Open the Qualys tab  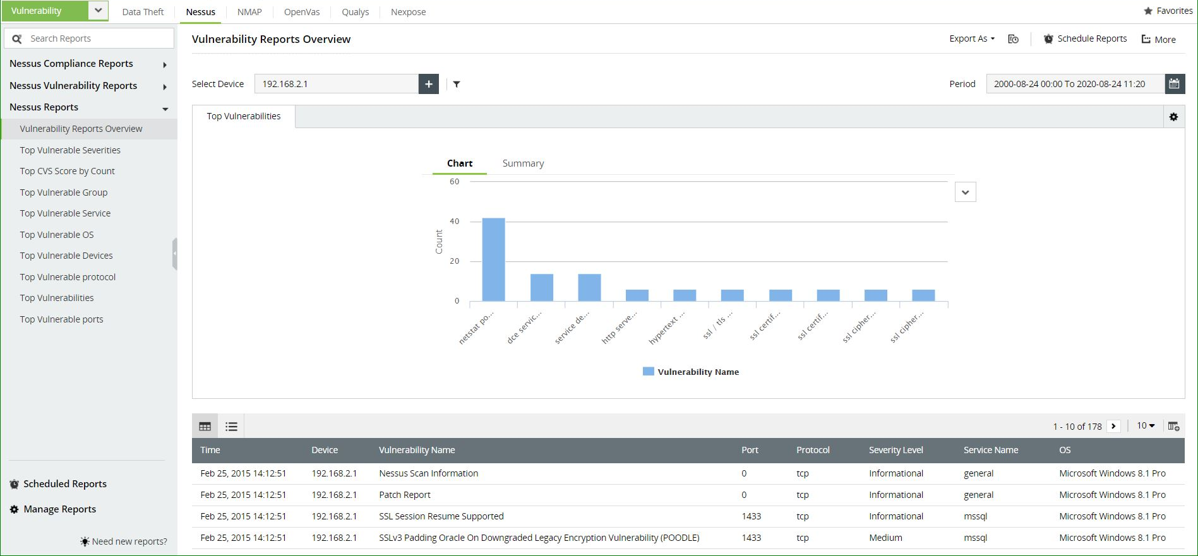pyautogui.click(x=356, y=12)
